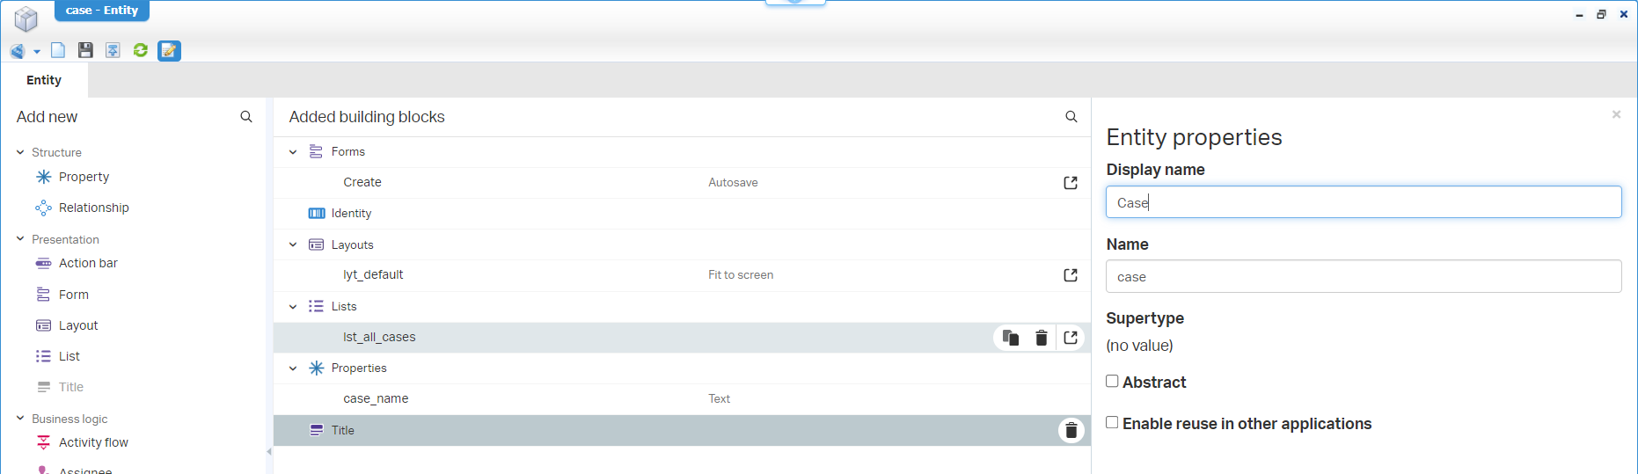
Task: Select the case - Entity title tab
Action: [102, 11]
